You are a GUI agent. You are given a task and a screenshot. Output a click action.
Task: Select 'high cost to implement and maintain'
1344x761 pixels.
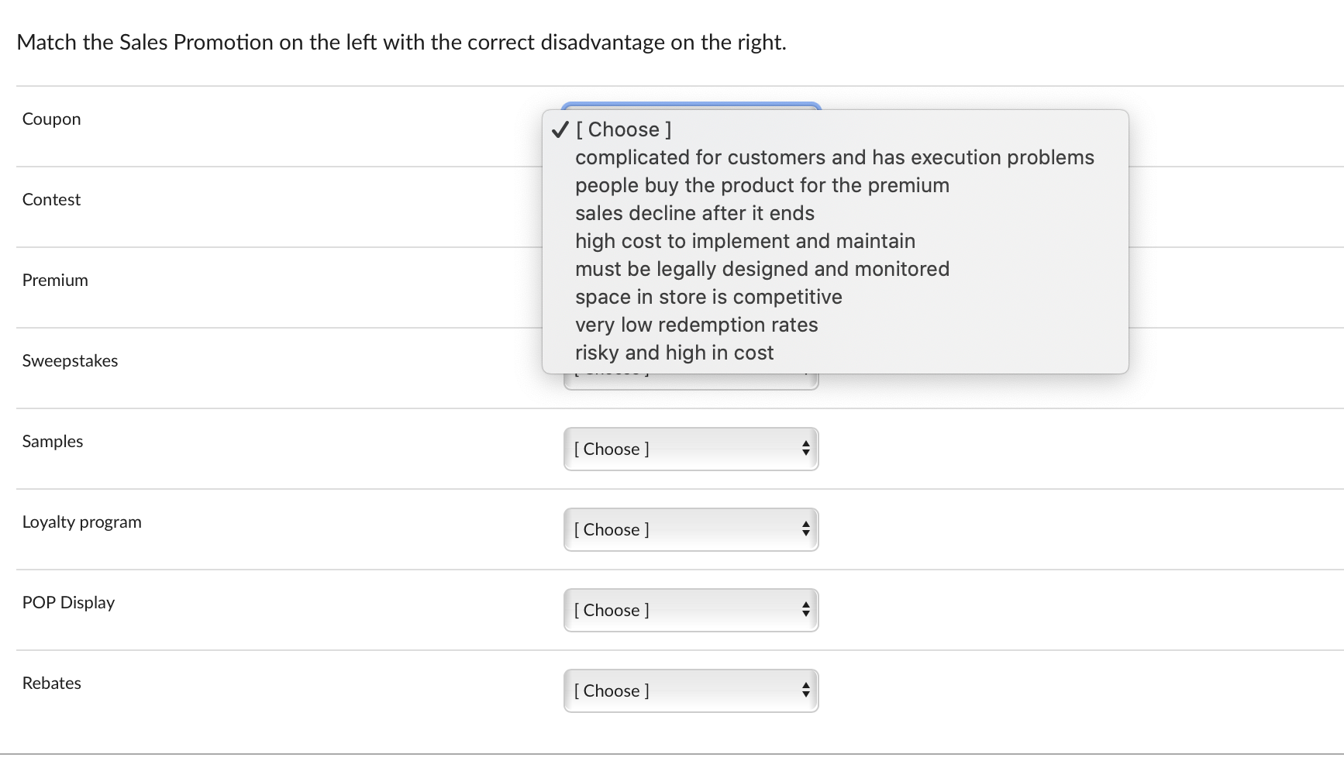click(744, 241)
